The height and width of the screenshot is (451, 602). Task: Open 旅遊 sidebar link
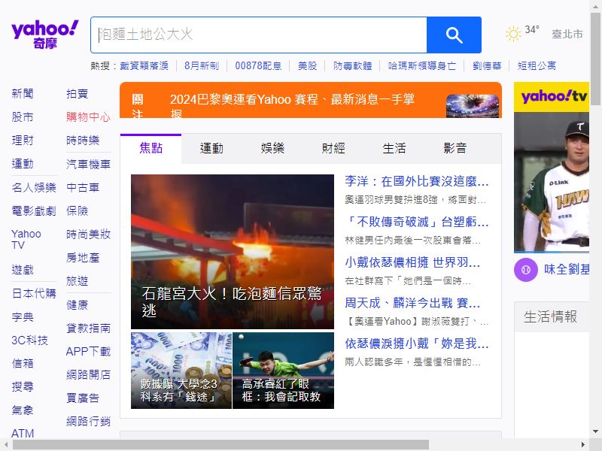pyautogui.click(x=78, y=281)
